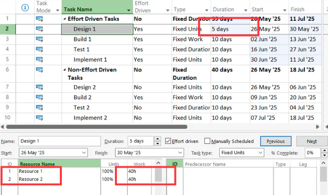Click task mode icon for Effort Driven Tasks row

[39, 19]
